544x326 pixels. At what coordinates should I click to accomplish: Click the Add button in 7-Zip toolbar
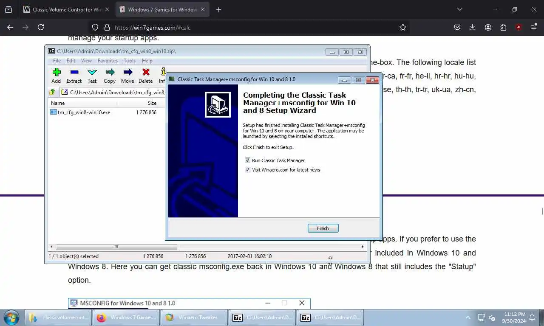click(56, 76)
